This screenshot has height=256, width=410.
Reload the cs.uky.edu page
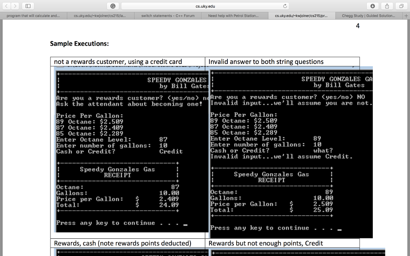[x=285, y=6]
